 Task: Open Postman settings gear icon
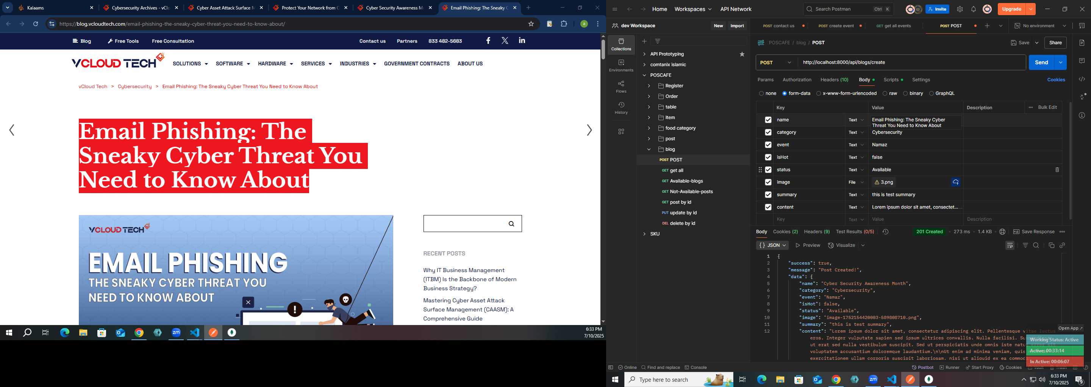pos(960,9)
